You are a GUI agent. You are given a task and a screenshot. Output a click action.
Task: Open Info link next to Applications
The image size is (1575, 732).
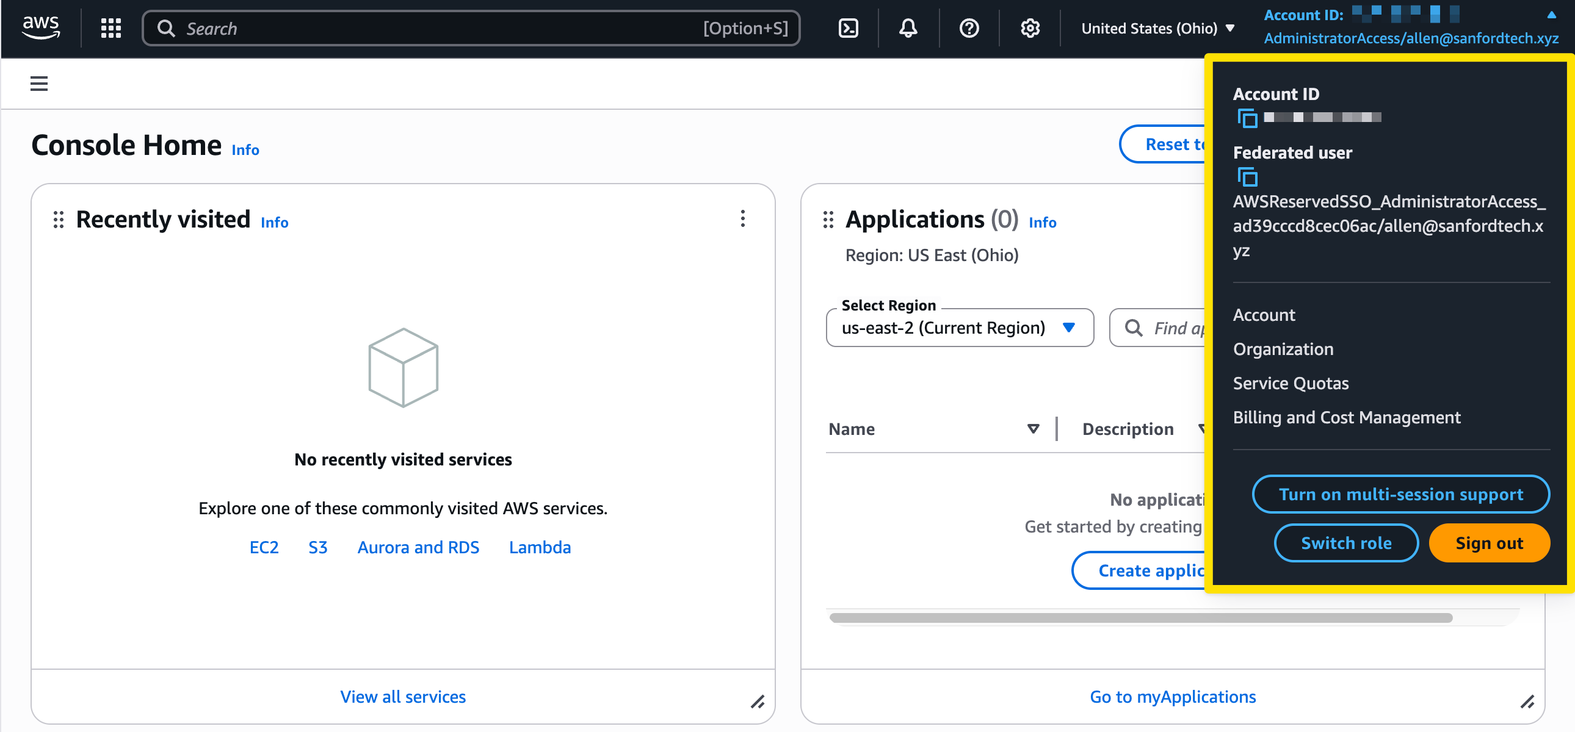(1043, 223)
